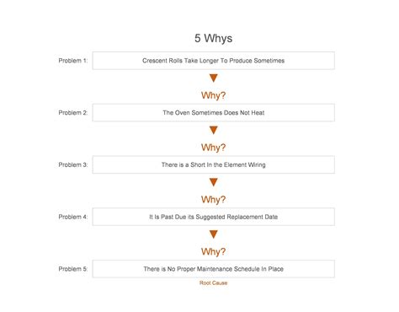This screenshot has height=312, width=399.
Task: Select the Why? text above Problem 2
Action: click(x=213, y=95)
